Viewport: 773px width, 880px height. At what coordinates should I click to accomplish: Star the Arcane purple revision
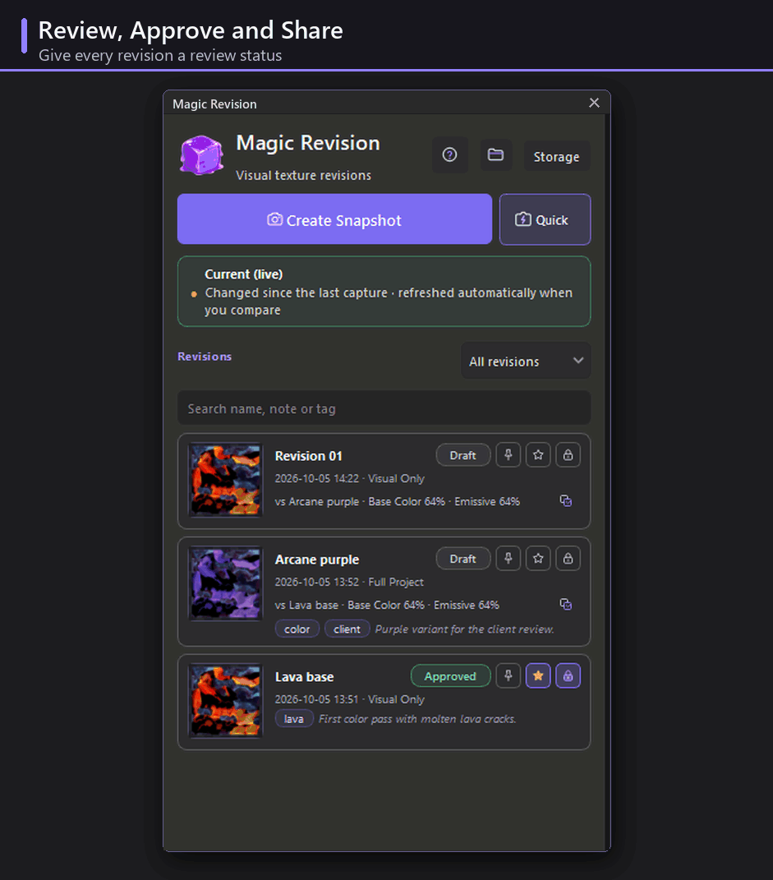click(539, 559)
